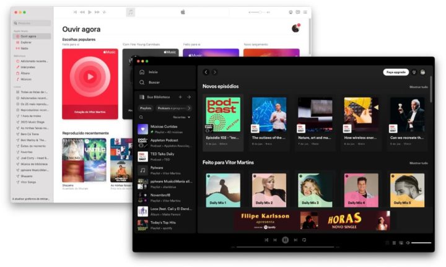Open 2023 Music Stage playlist in Apple Music
The width and height of the screenshot is (446, 267).
tap(32, 122)
